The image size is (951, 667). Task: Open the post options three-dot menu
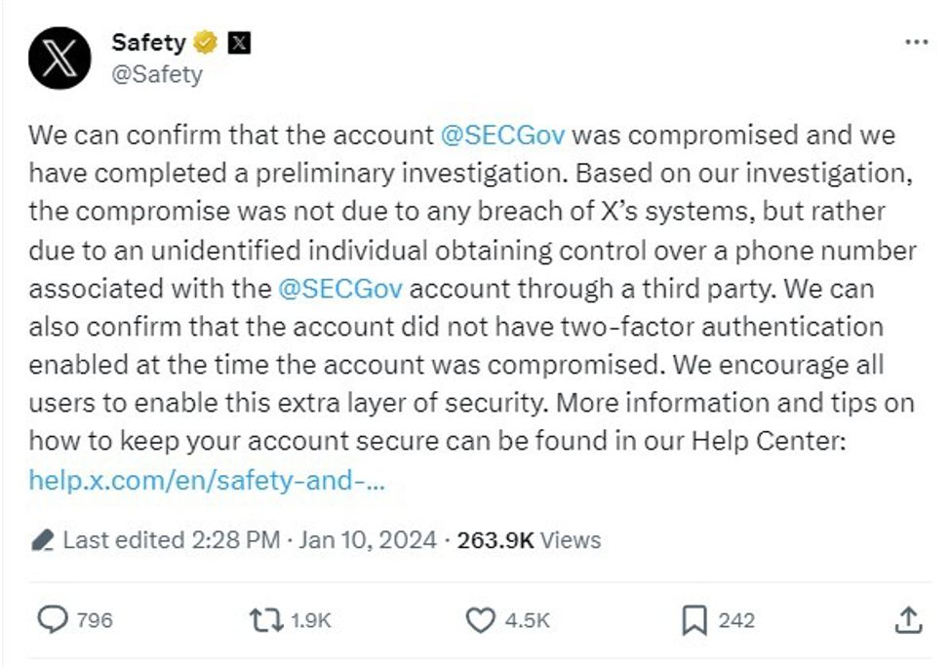tap(915, 41)
